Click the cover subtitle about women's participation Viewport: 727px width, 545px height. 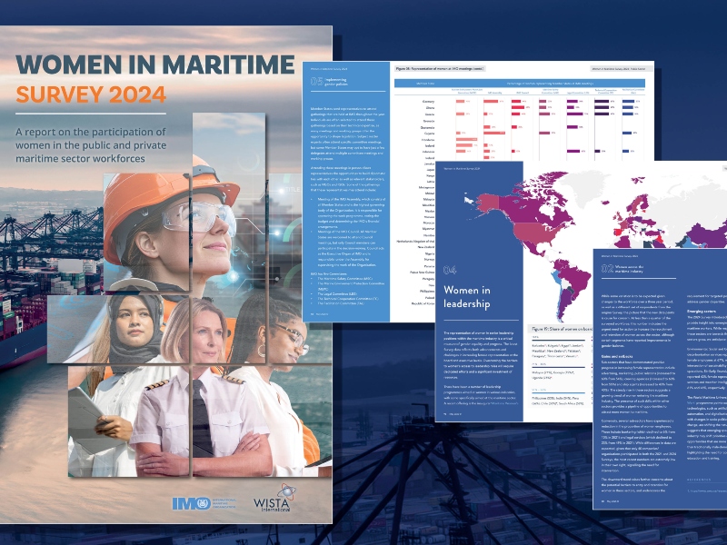tap(91, 145)
